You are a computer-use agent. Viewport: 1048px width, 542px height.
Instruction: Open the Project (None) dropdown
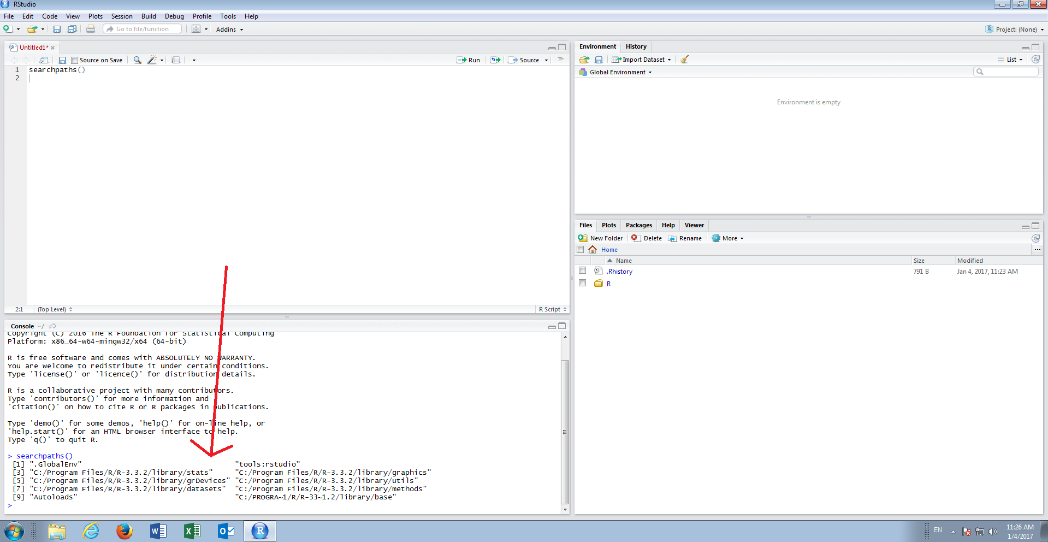pos(1014,30)
